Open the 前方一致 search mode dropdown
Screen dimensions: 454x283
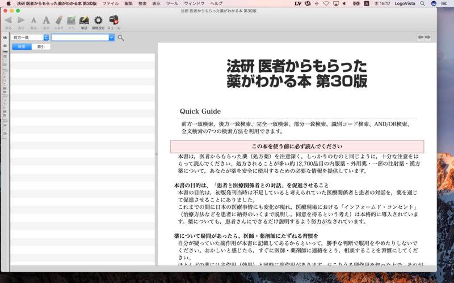click(x=30, y=37)
